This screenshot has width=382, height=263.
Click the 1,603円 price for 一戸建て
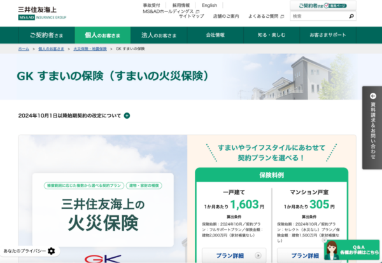[247, 205]
